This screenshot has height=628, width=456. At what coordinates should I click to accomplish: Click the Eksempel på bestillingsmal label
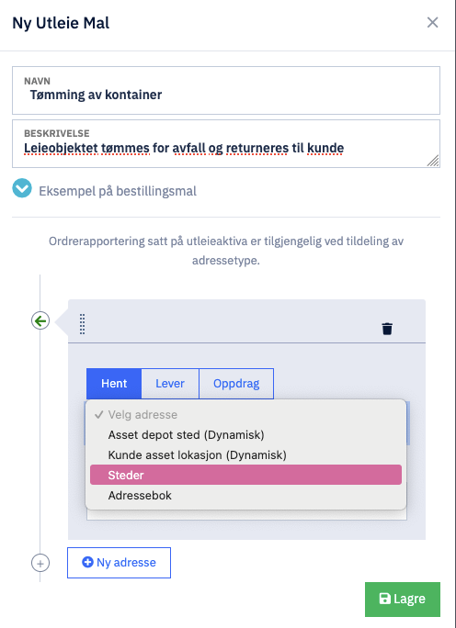(x=118, y=191)
